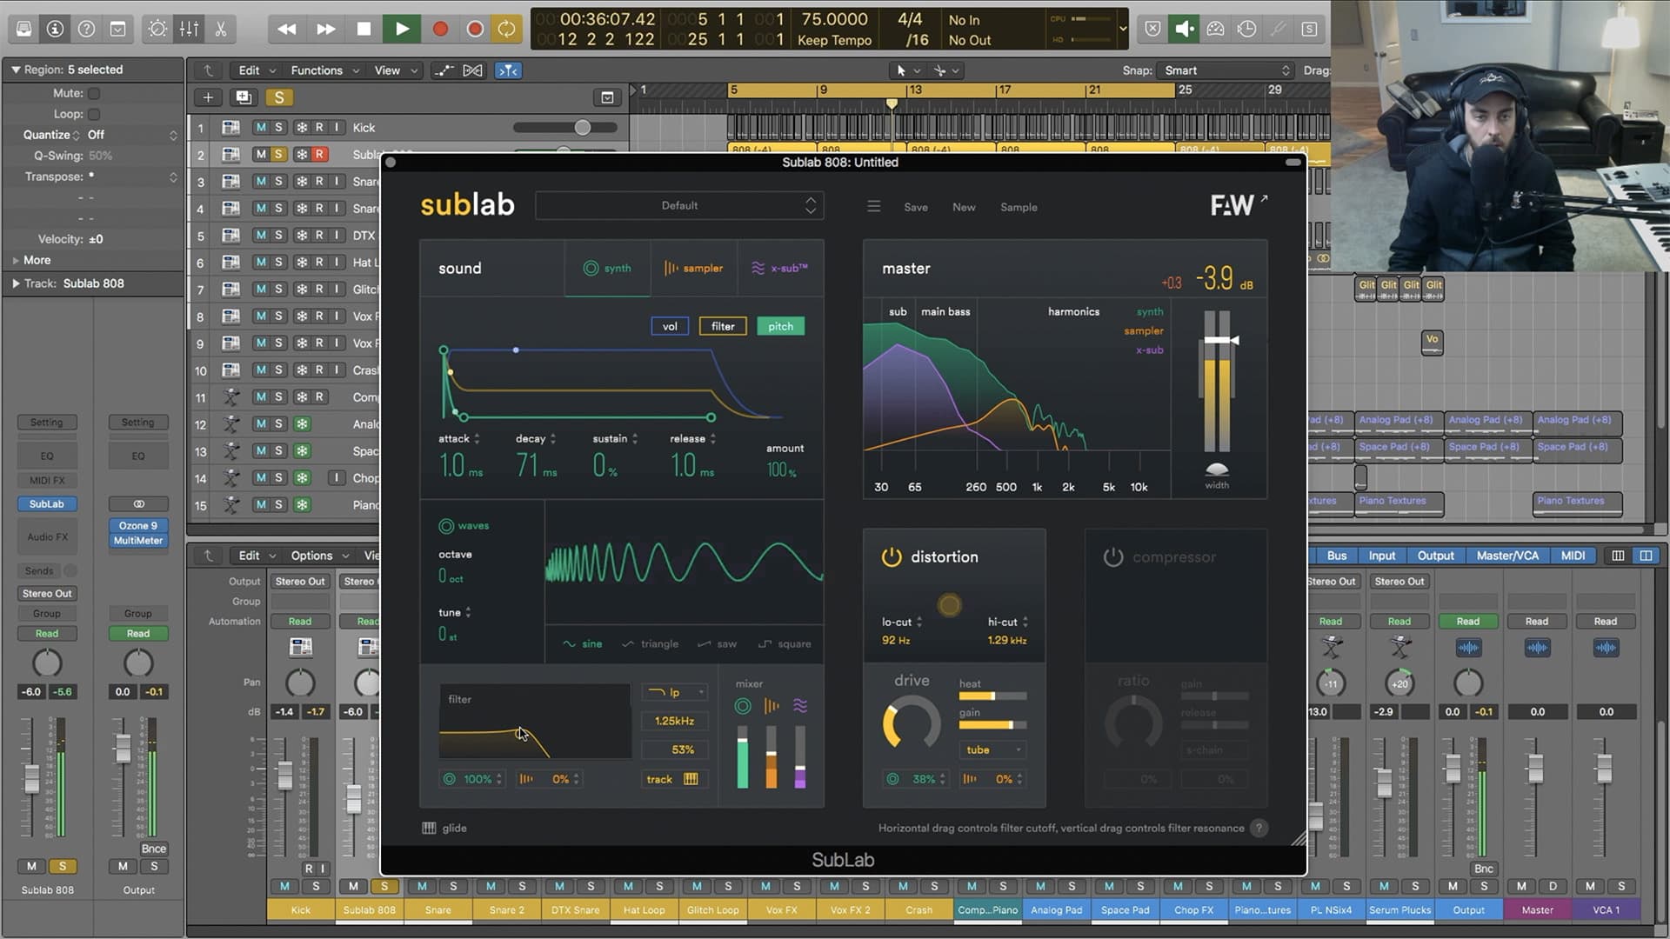Turn on the compressor power toggle
Viewport: 1670px width, 939px height.
click(x=1114, y=557)
